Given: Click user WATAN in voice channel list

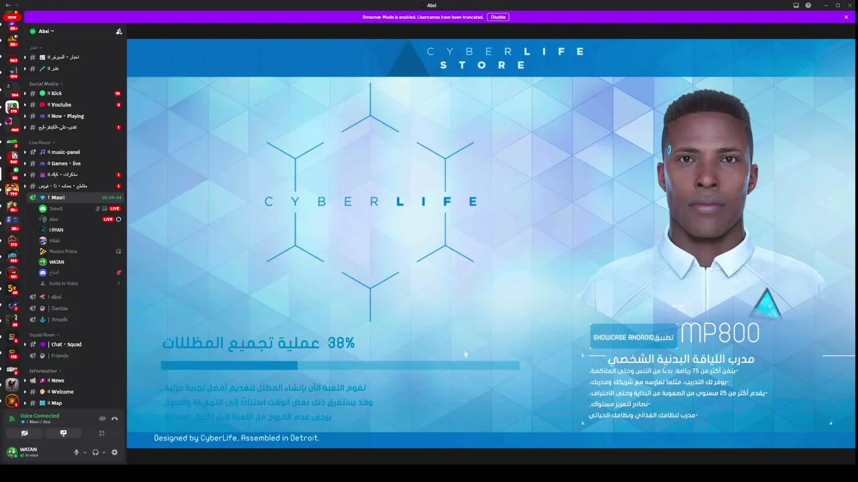Looking at the screenshot, I should pos(56,262).
